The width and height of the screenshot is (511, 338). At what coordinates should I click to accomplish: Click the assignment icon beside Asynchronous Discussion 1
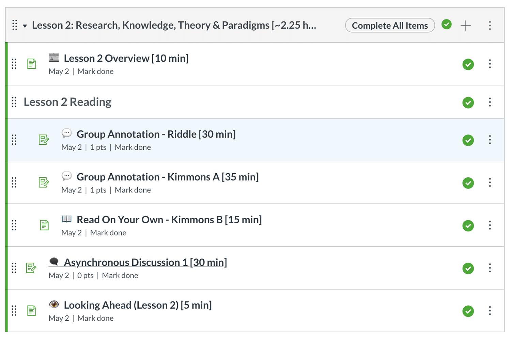click(x=31, y=268)
